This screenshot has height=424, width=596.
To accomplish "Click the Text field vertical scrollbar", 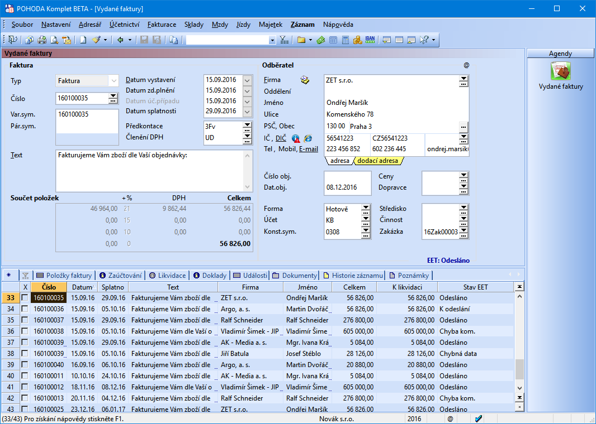I will point(248,171).
